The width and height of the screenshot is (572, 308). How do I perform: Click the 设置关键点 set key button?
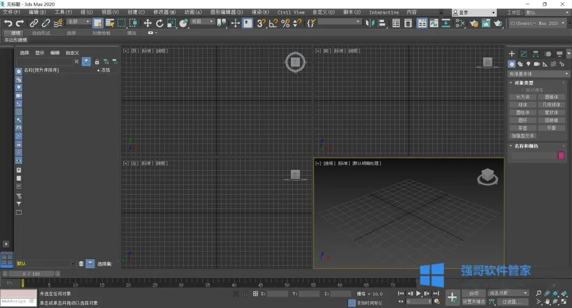pos(473,302)
